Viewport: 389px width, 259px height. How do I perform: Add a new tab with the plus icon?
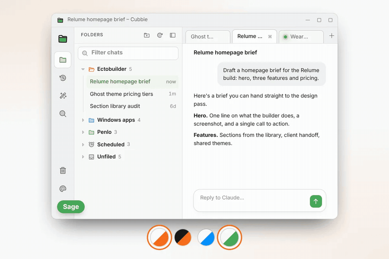[x=332, y=36]
